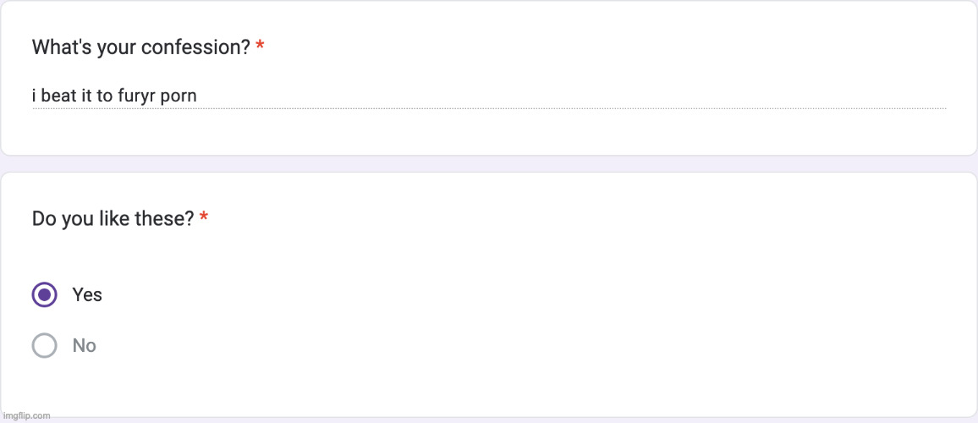Click the dotted underline of the confession field
978x423 pixels.
pyautogui.click(x=592, y=108)
